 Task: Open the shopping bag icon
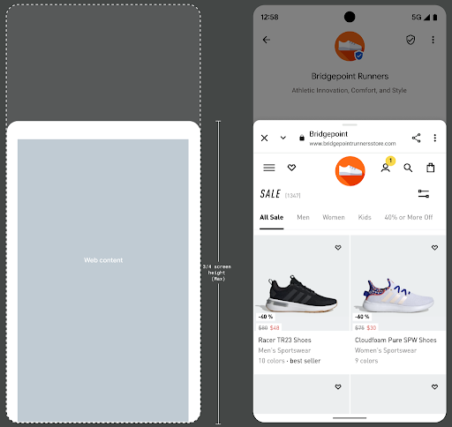(431, 168)
